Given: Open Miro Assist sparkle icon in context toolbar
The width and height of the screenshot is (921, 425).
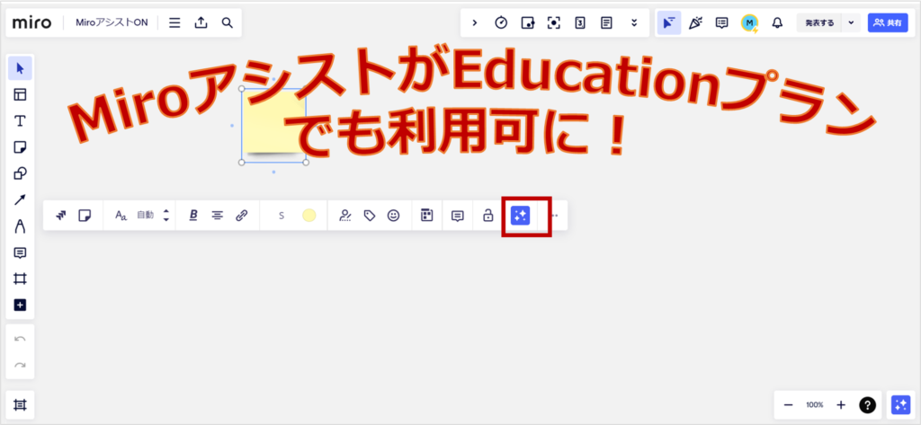Looking at the screenshot, I should (x=520, y=216).
